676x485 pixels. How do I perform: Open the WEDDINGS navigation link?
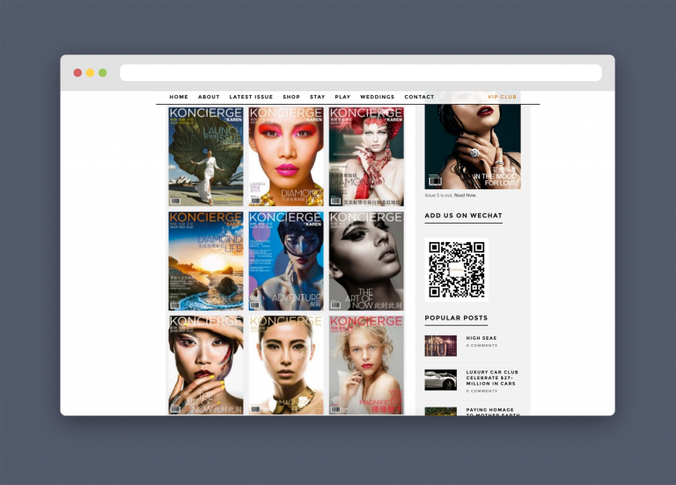click(377, 97)
